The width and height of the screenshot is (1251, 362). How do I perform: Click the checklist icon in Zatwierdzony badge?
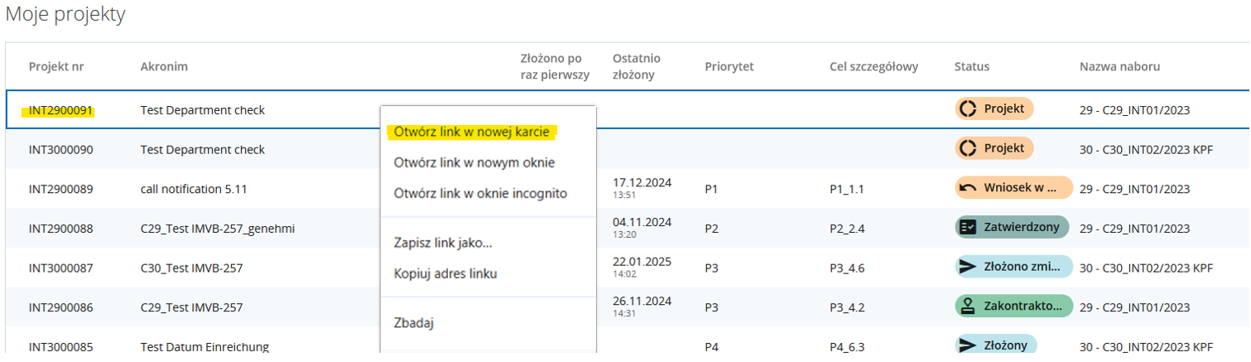[967, 228]
